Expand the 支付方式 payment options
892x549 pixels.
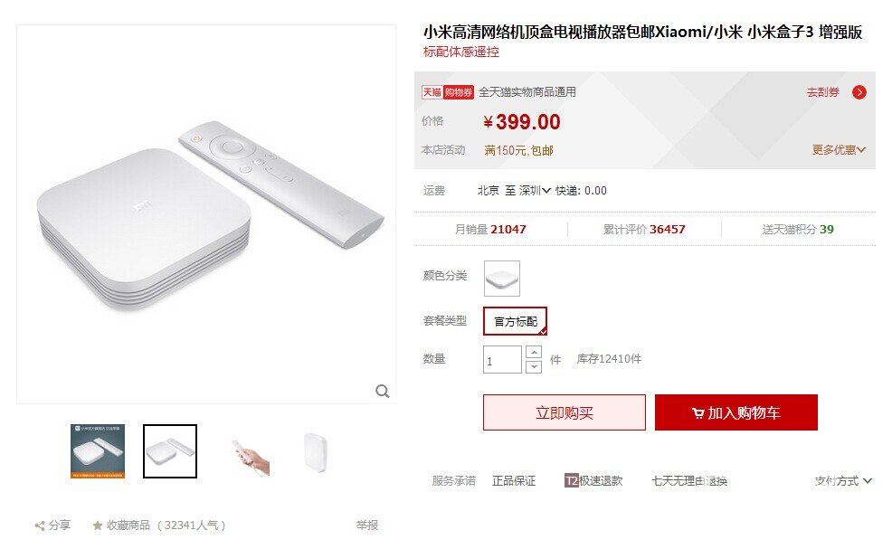[843, 481]
